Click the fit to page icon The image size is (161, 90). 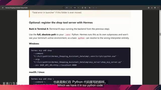coord(83,8)
